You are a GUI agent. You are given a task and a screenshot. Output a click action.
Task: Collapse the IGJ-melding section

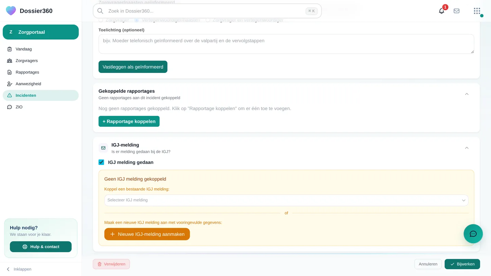point(467,148)
